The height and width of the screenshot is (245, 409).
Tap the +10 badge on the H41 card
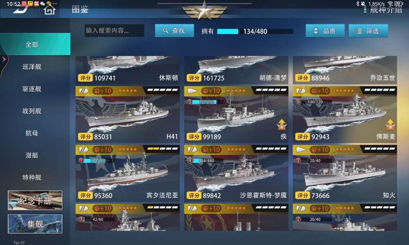(x=103, y=91)
